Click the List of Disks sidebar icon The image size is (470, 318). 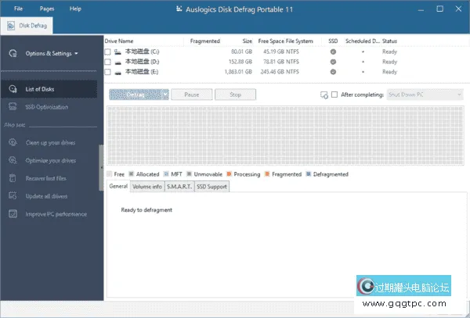pyautogui.click(x=13, y=89)
